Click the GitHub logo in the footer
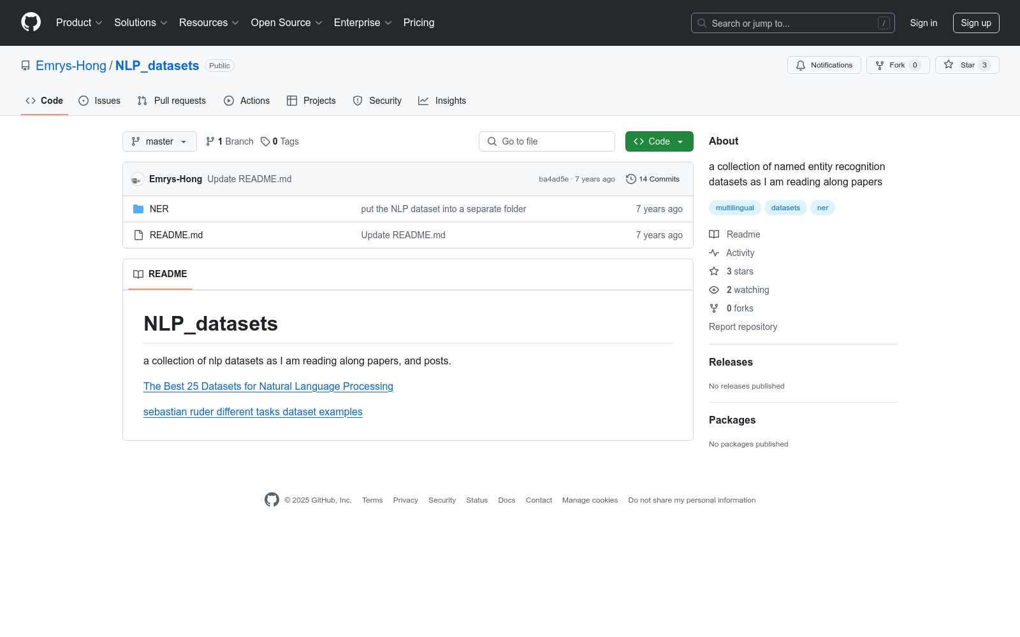This screenshot has width=1020, height=637. point(272,500)
